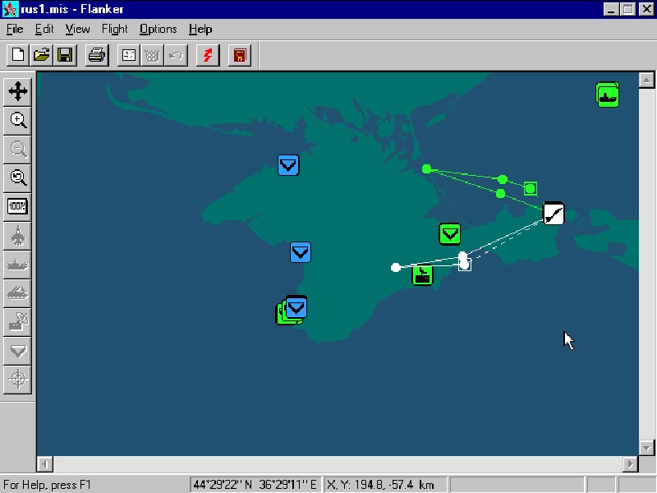Open the Help menu
This screenshot has height=493, width=657.
200,29
